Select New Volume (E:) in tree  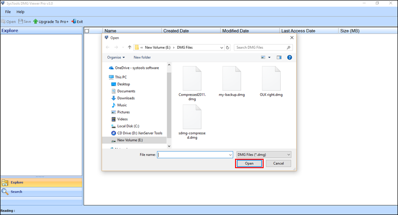pos(134,140)
